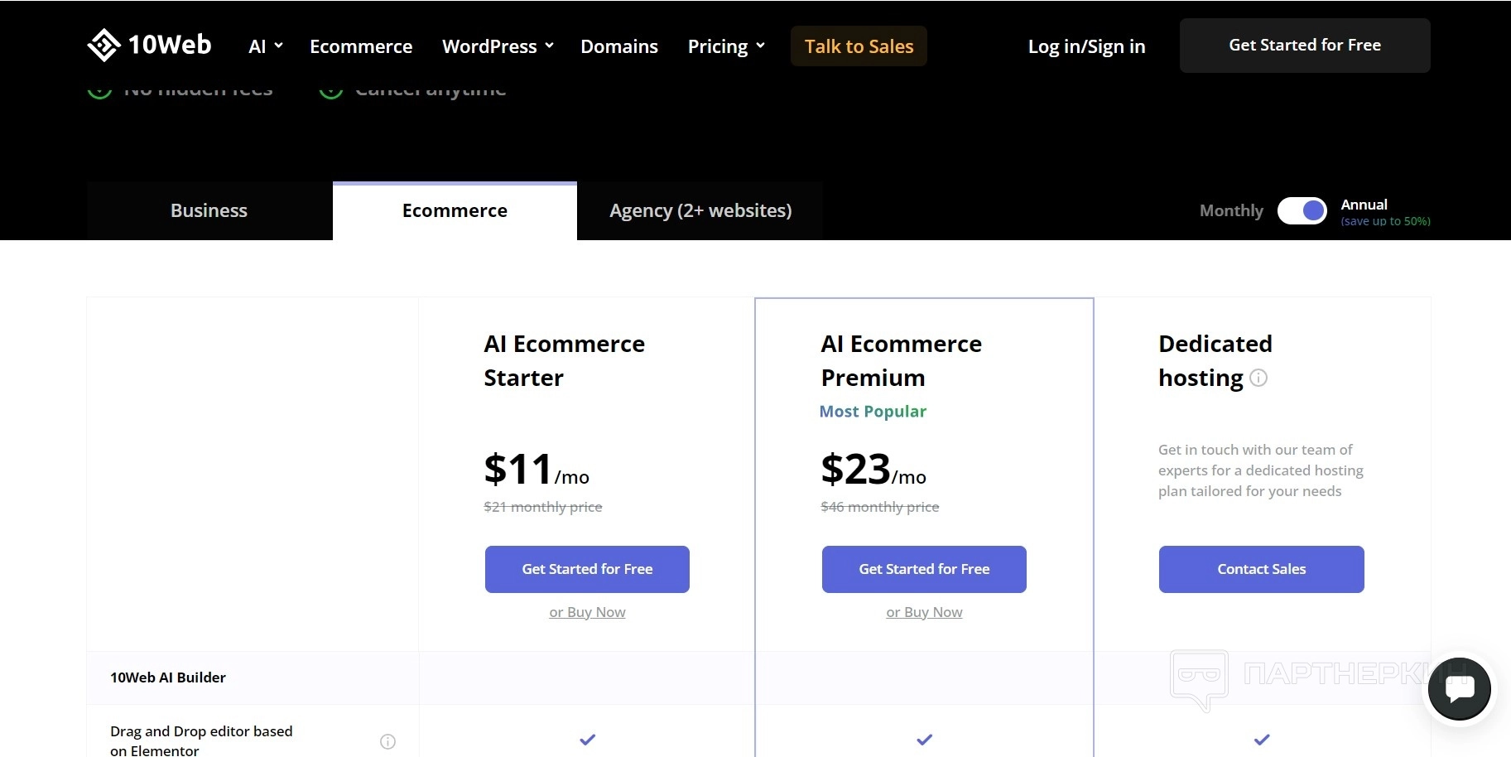The width and height of the screenshot is (1511, 757).
Task: Click the Talk to Sales button
Action: click(859, 46)
